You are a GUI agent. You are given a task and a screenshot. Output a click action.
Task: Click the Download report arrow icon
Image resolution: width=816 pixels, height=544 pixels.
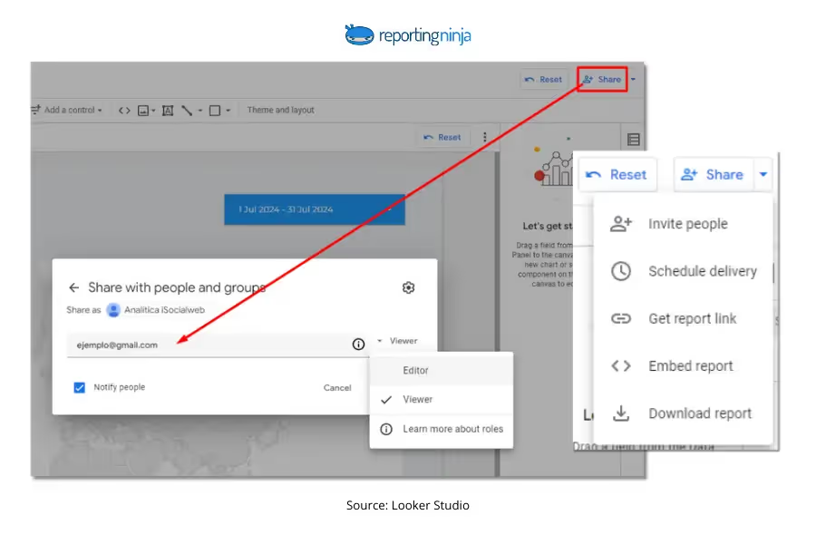pyautogui.click(x=621, y=413)
